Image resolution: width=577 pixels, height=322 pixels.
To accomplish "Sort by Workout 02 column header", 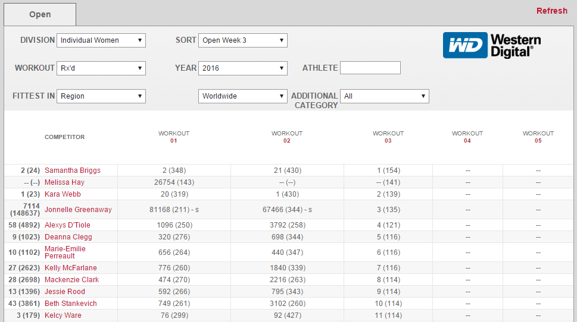I will 287,137.
